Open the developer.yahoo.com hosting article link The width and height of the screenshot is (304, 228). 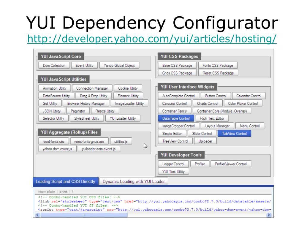point(152,39)
